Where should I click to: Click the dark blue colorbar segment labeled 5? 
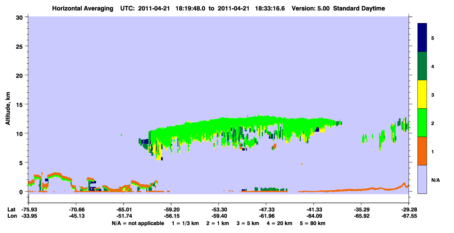click(x=422, y=37)
